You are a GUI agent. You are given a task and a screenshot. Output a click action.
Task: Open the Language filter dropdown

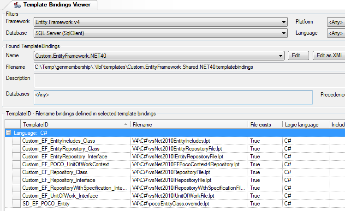click(x=335, y=33)
